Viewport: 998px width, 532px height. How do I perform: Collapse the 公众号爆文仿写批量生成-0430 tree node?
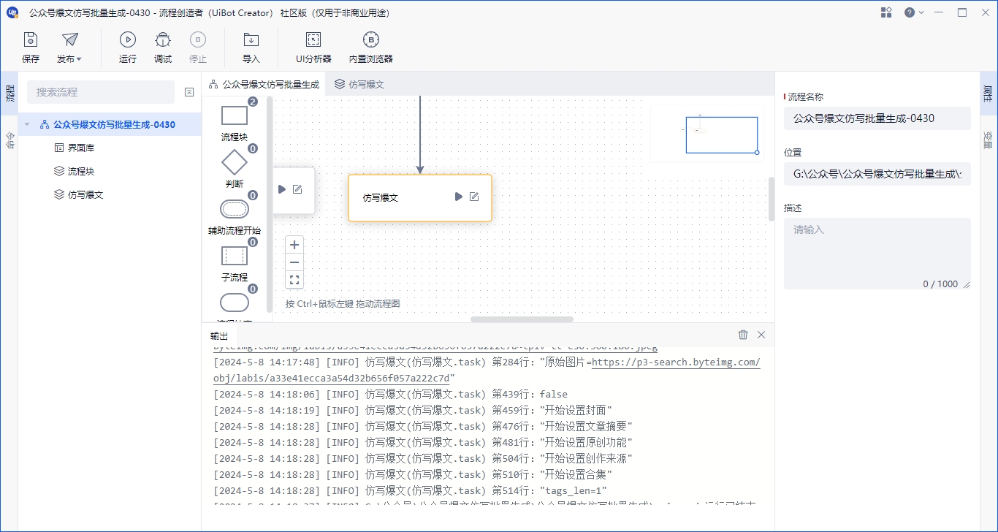pyautogui.click(x=28, y=124)
